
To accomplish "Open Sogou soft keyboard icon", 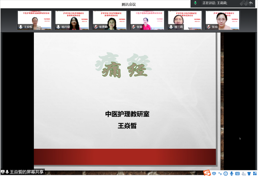I will coord(237,173).
